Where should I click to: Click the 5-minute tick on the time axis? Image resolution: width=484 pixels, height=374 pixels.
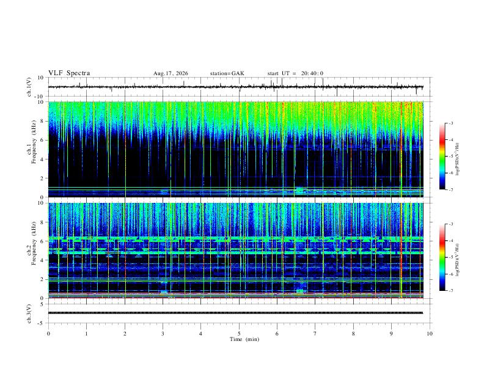click(239, 334)
